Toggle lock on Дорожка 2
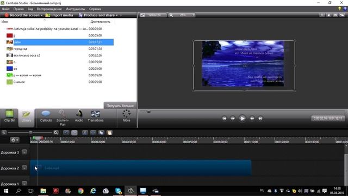The height and width of the screenshot is (196, 348). (x=24, y=168)
